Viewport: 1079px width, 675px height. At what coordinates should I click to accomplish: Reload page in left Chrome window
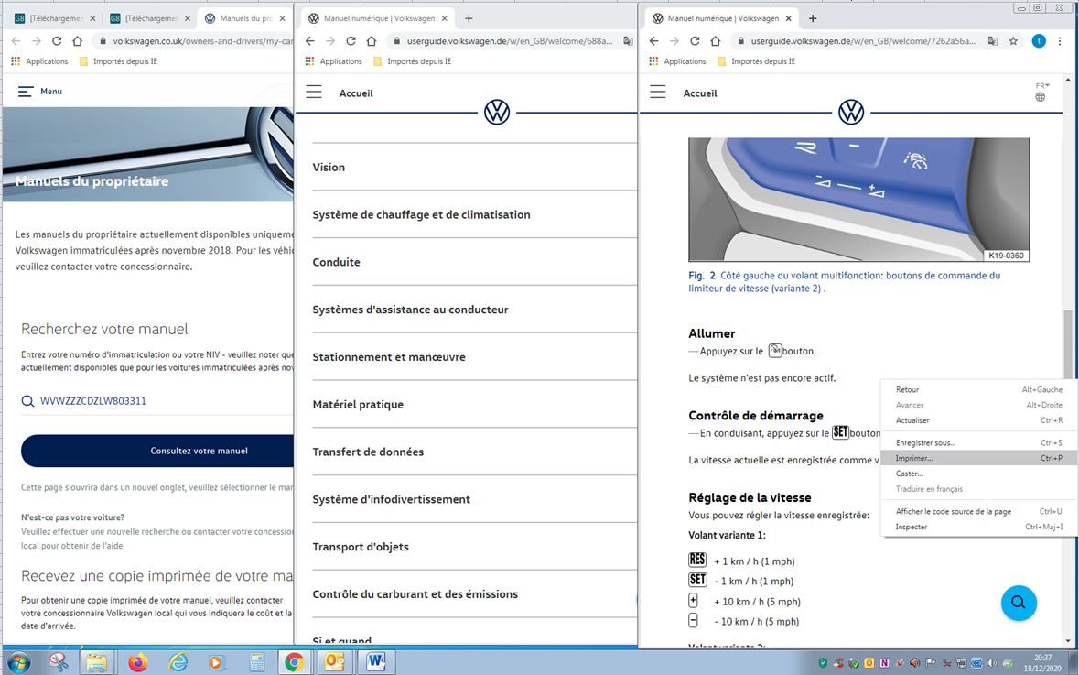point(57,41)
